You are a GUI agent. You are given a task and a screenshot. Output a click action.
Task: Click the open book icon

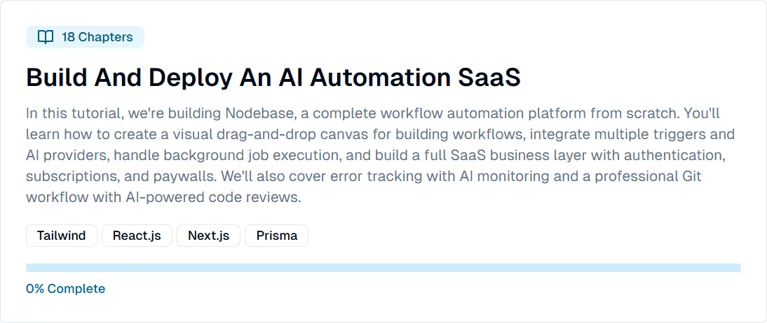(x=46, y=37)
